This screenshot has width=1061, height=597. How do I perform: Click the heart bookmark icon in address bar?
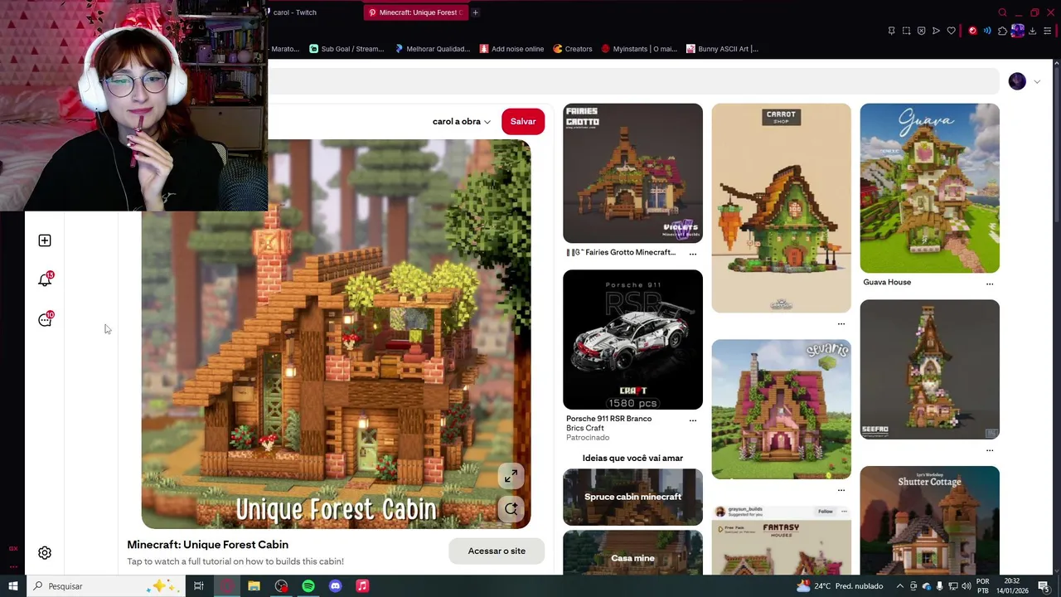(952, 31)
